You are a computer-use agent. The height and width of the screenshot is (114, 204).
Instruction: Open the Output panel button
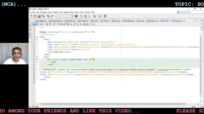[x=35, y=107]
